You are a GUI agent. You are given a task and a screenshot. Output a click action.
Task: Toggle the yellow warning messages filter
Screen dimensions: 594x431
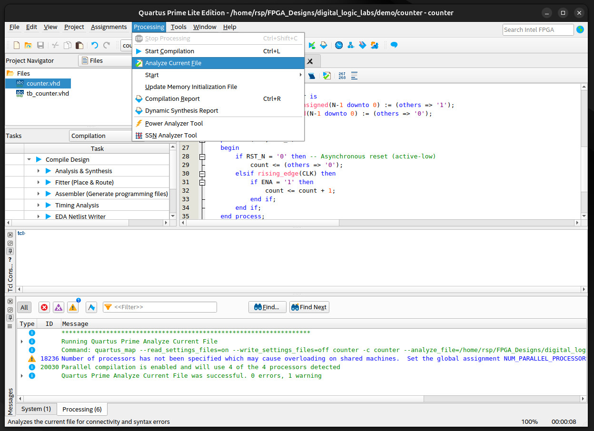[73, 307]
